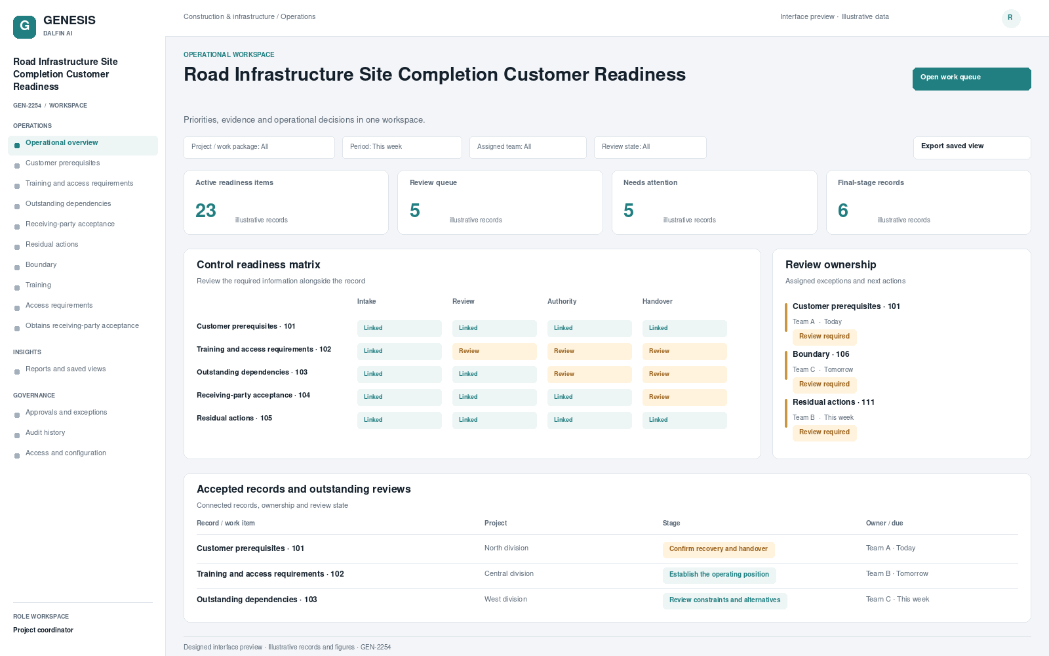The height and width of the screenshot is (656, 1049).
Task: Open Receiving-party acceptance in sidebar
Action: [83, 224]
